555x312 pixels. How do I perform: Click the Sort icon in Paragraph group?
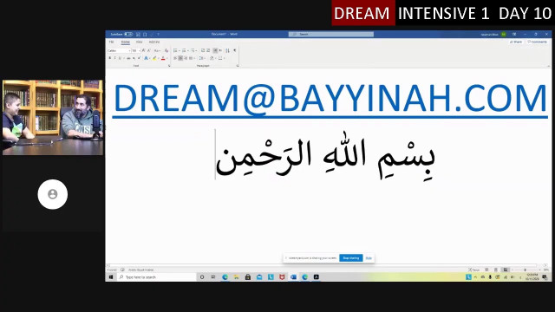coord(227,50)
